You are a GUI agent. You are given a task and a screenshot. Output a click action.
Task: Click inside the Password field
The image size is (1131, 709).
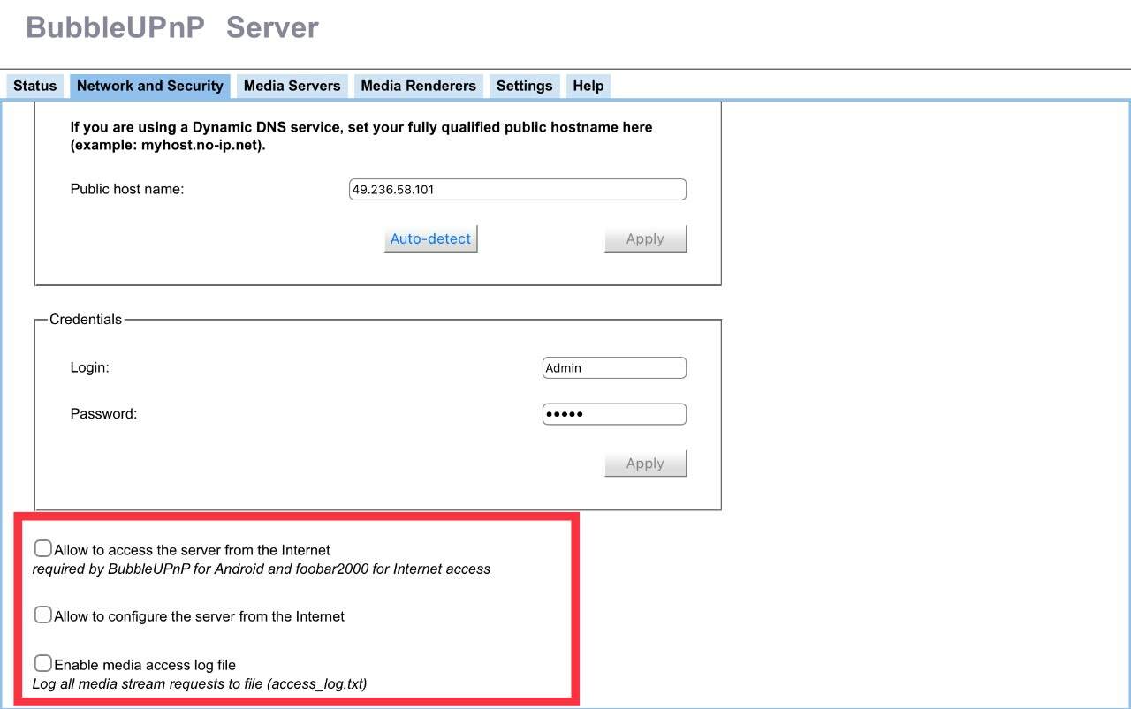(614, 414)
